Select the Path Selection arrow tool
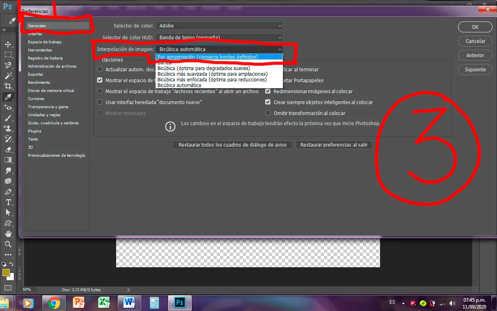Viewport: 497px width, 311px height. [8, 213]
